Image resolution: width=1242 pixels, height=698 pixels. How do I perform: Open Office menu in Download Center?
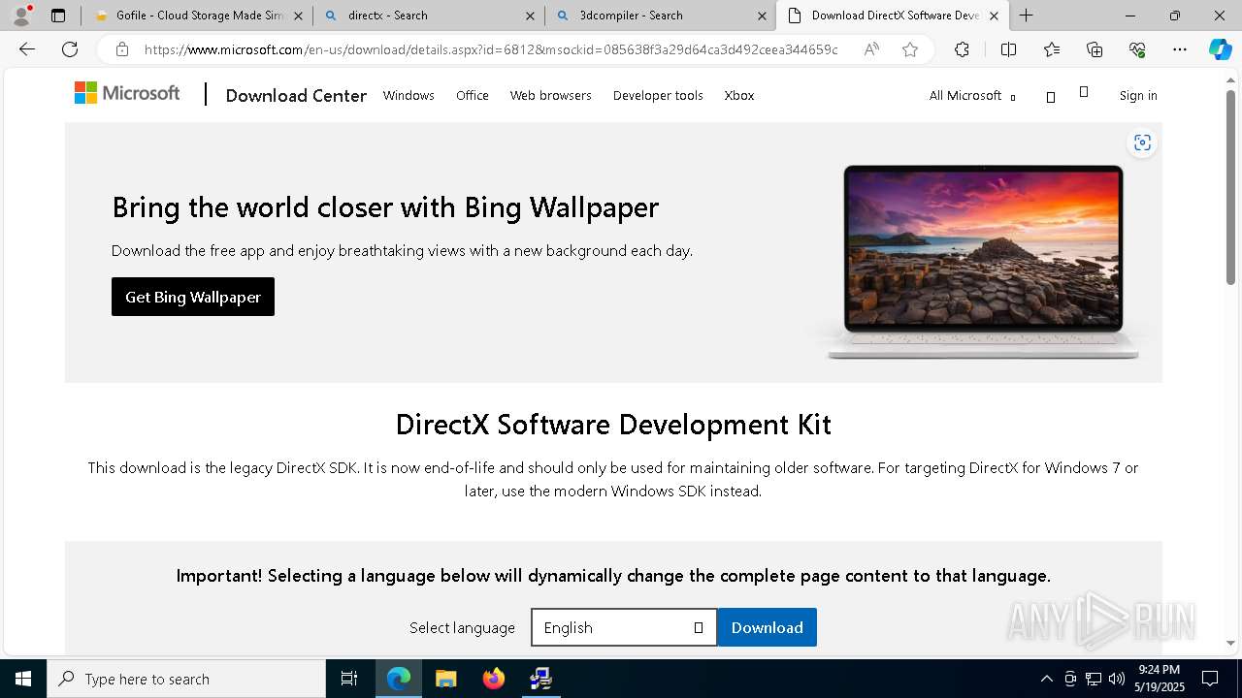coord(473,95)
